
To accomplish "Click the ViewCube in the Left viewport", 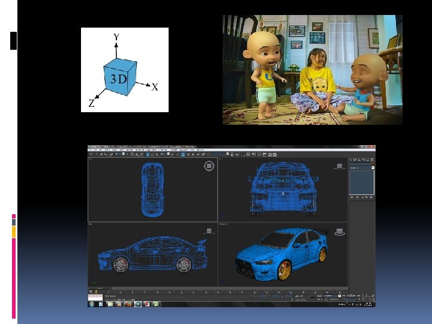I will [209, 231].
